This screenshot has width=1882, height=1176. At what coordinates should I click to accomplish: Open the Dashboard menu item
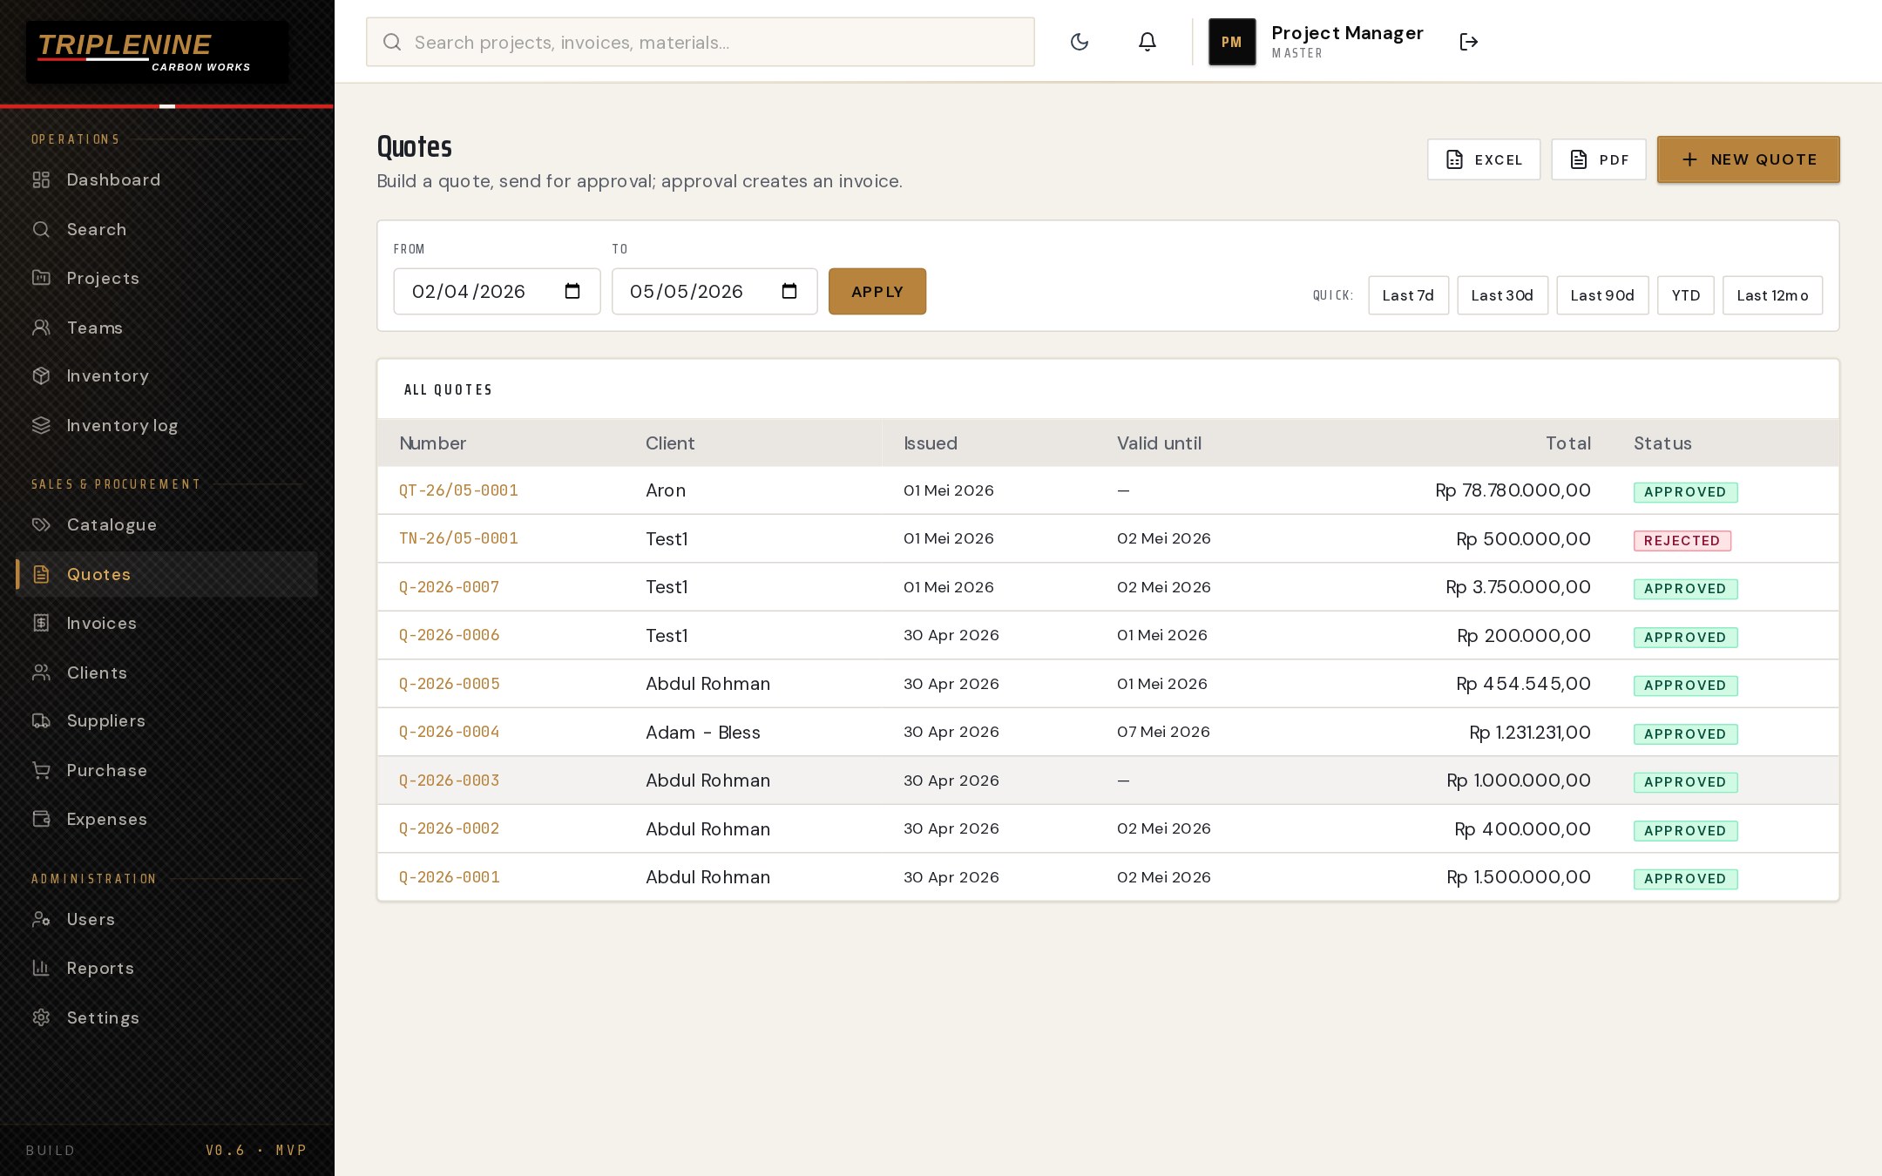(166, 180)
